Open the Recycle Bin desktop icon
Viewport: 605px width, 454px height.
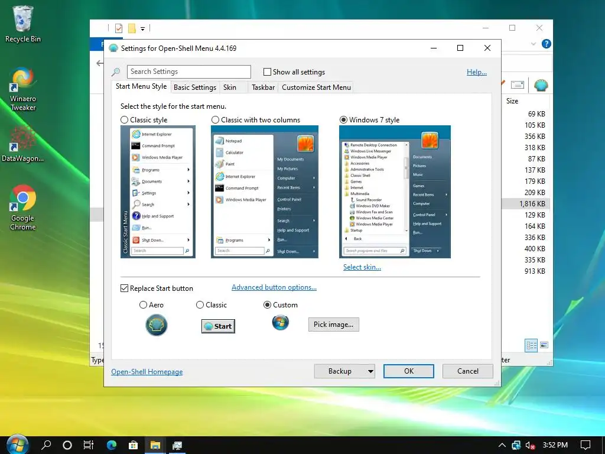[x=23, y=24]
